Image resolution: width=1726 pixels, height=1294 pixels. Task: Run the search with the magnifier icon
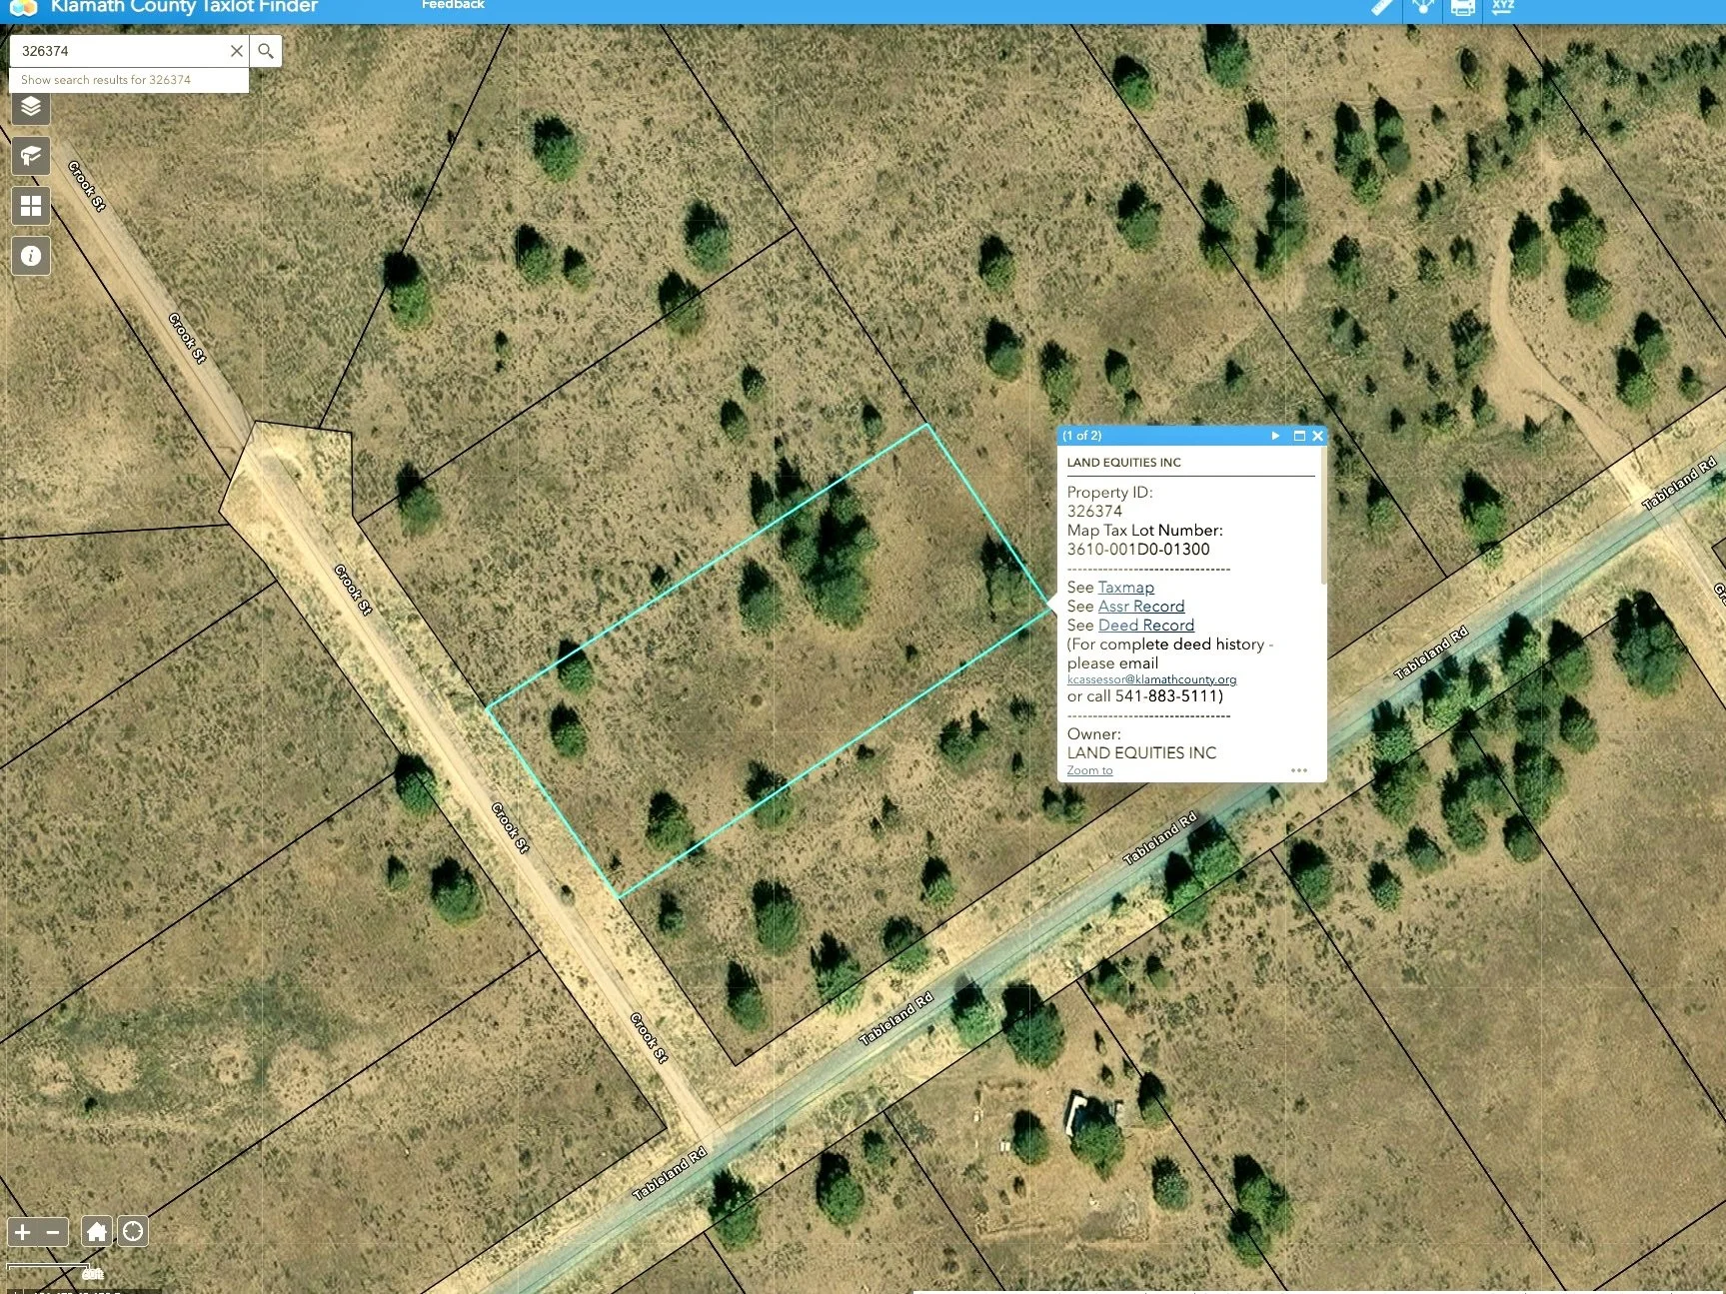(265, 50)
